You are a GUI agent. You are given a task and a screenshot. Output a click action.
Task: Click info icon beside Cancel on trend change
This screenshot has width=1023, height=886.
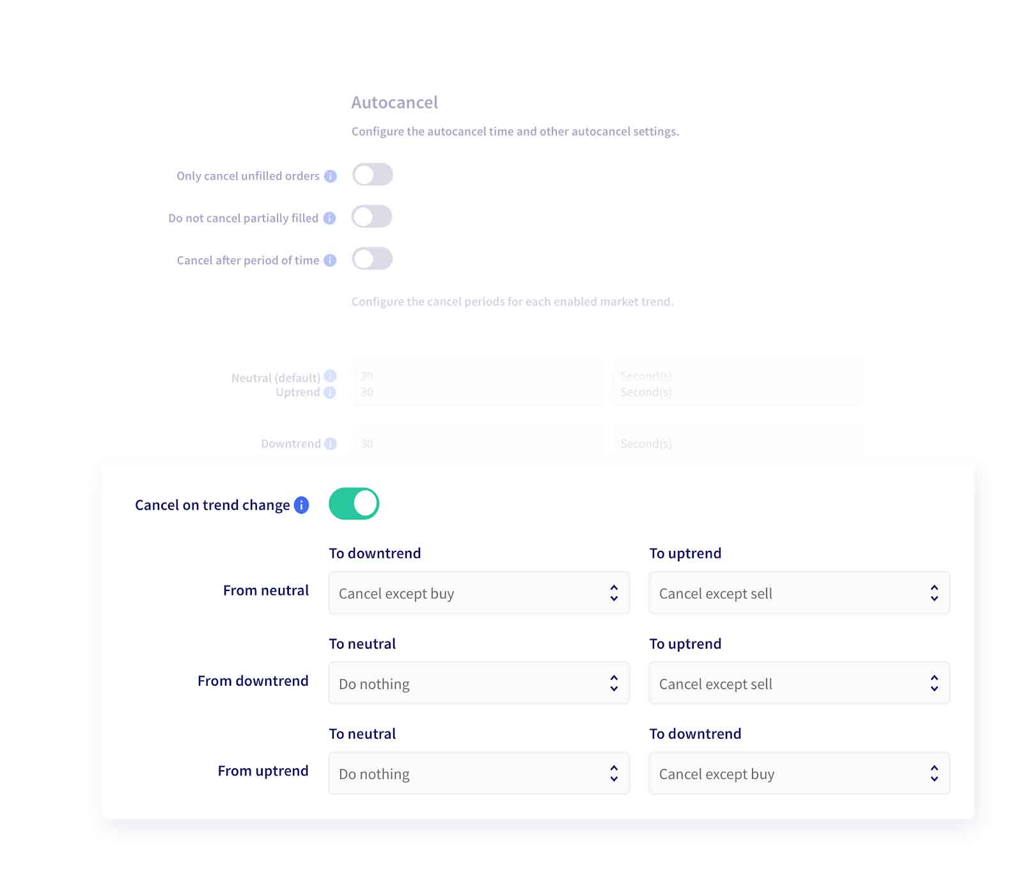(x=301, y=505)
